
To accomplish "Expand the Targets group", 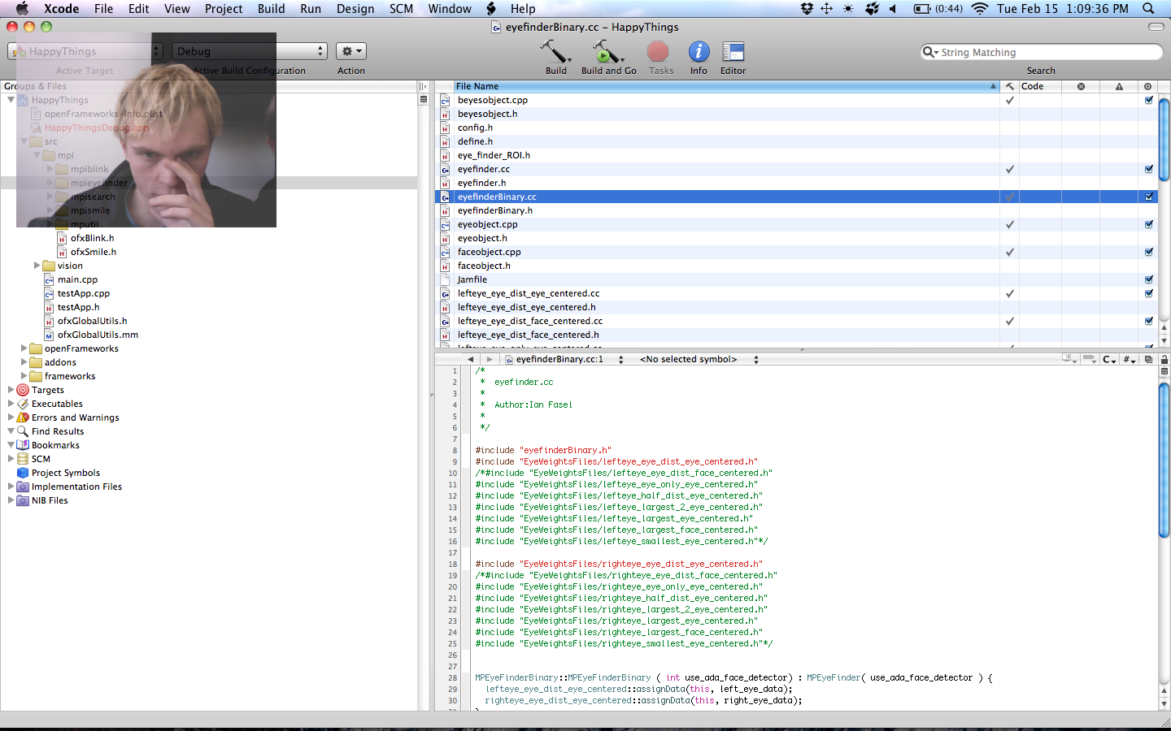I will 11,390.
